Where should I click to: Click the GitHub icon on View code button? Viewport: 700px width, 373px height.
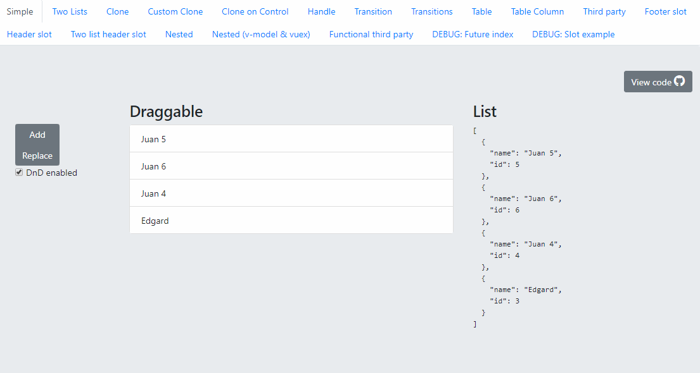click(x=679, y=81)
